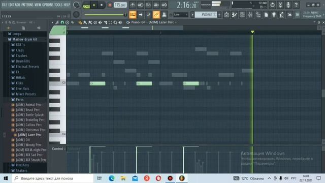Toggle Song/Pattern mode switch
This screenshot has width=325, height=183.
point(86,5)
